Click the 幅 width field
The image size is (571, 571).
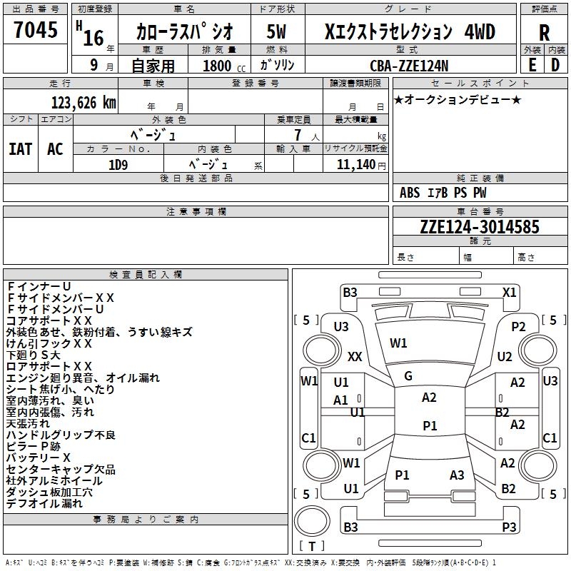pos(487,257)
